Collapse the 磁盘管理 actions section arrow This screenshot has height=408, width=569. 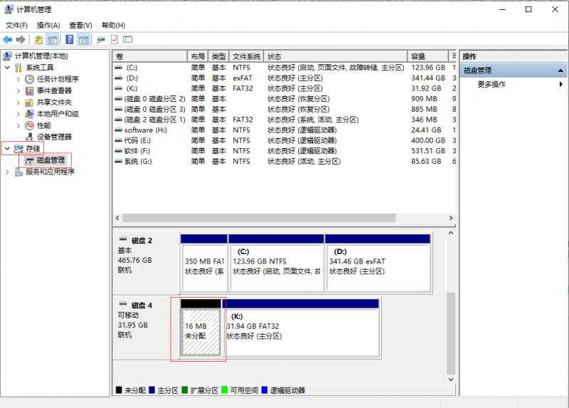pyautogui.click(x=560, y=70)
